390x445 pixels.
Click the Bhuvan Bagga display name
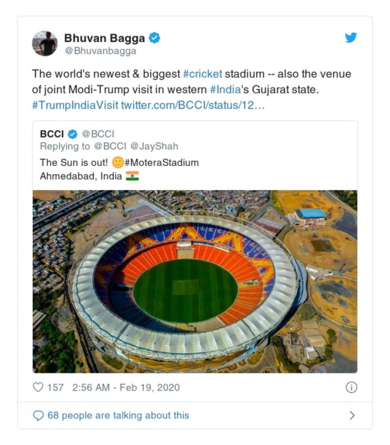pyautogui.click(x=104, y=38)
